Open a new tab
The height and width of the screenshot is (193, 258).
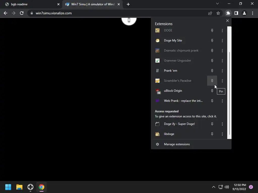tap(128, 4)
